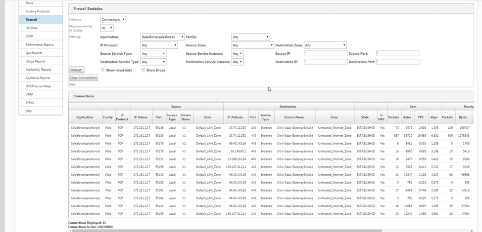Select source port cell 55133
This screenshot has height=232, width=482.
(159, 174)
